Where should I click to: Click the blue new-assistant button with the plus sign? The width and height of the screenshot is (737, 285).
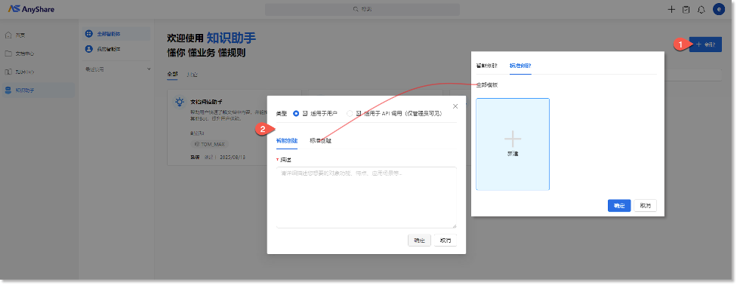[x=705, y=44]
